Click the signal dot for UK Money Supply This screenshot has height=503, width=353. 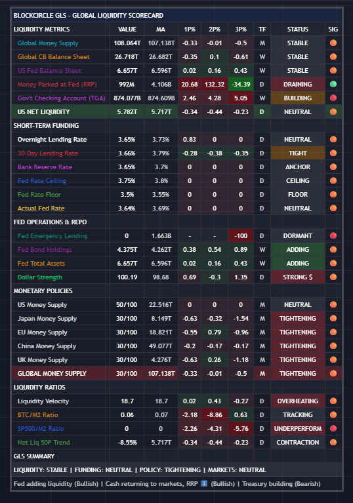[x=333, y=360]
